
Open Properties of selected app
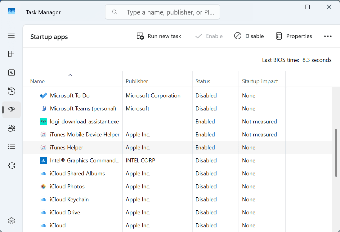(x=294, y=36)
